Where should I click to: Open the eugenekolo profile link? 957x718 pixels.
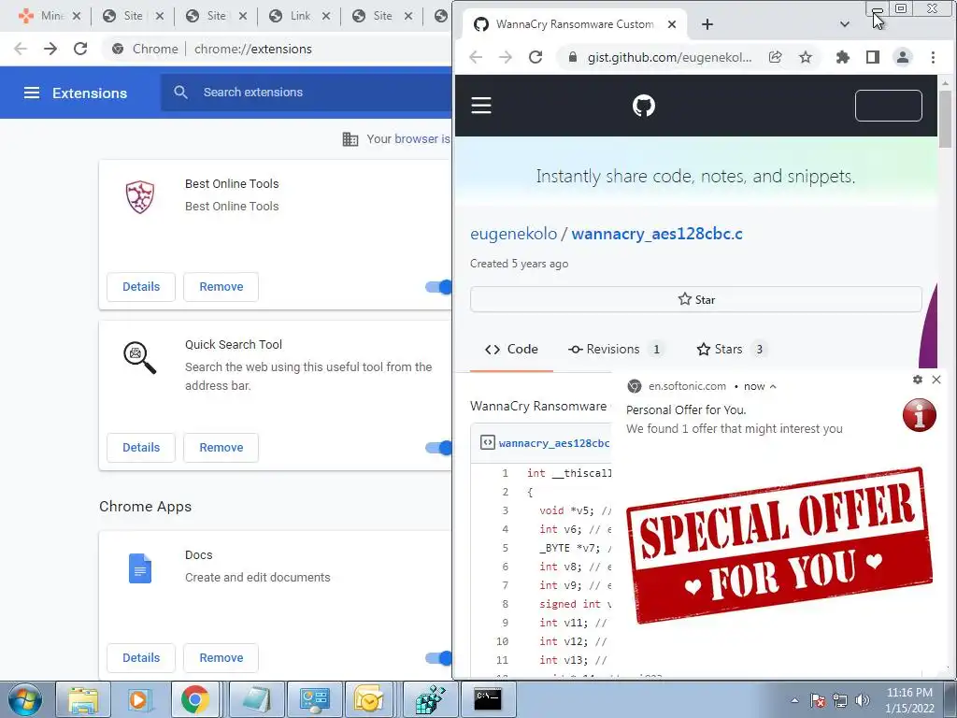(513, 234)
